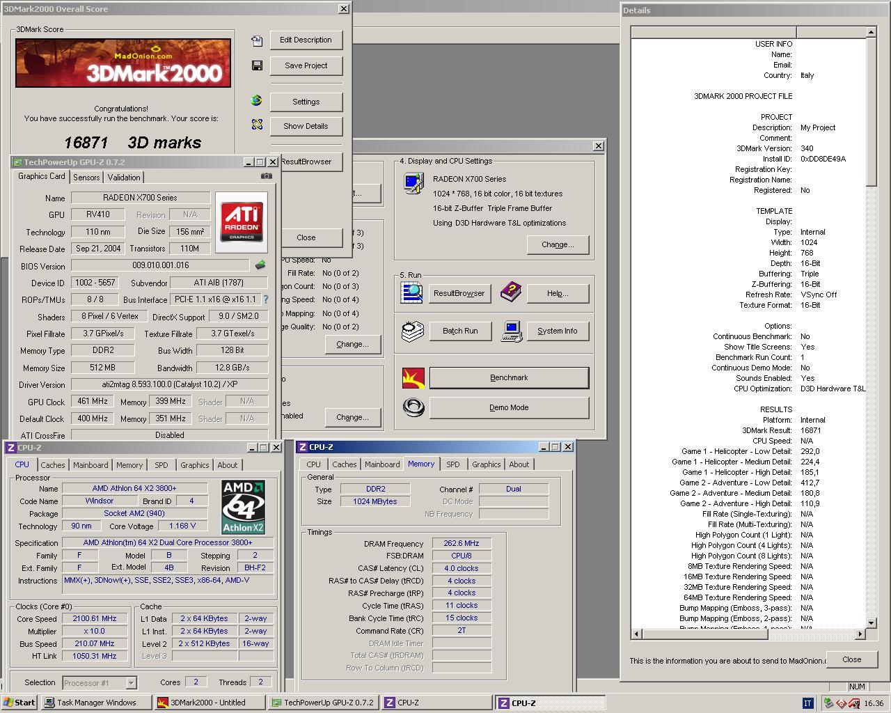Click the Driver Version field in GPU-Z

click(x=169, y=384)
